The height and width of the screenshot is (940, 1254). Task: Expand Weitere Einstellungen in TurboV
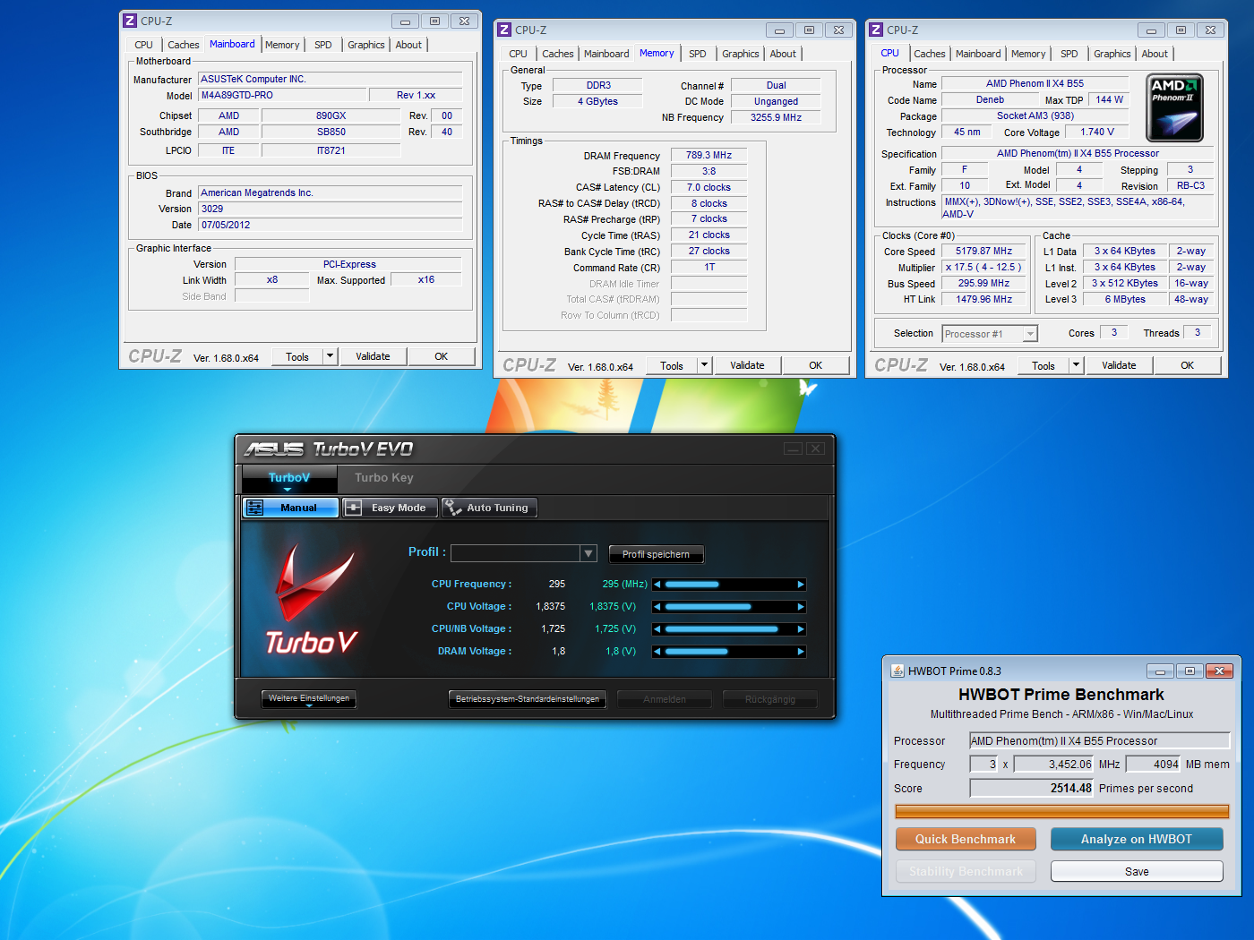[x=309, y=699]
